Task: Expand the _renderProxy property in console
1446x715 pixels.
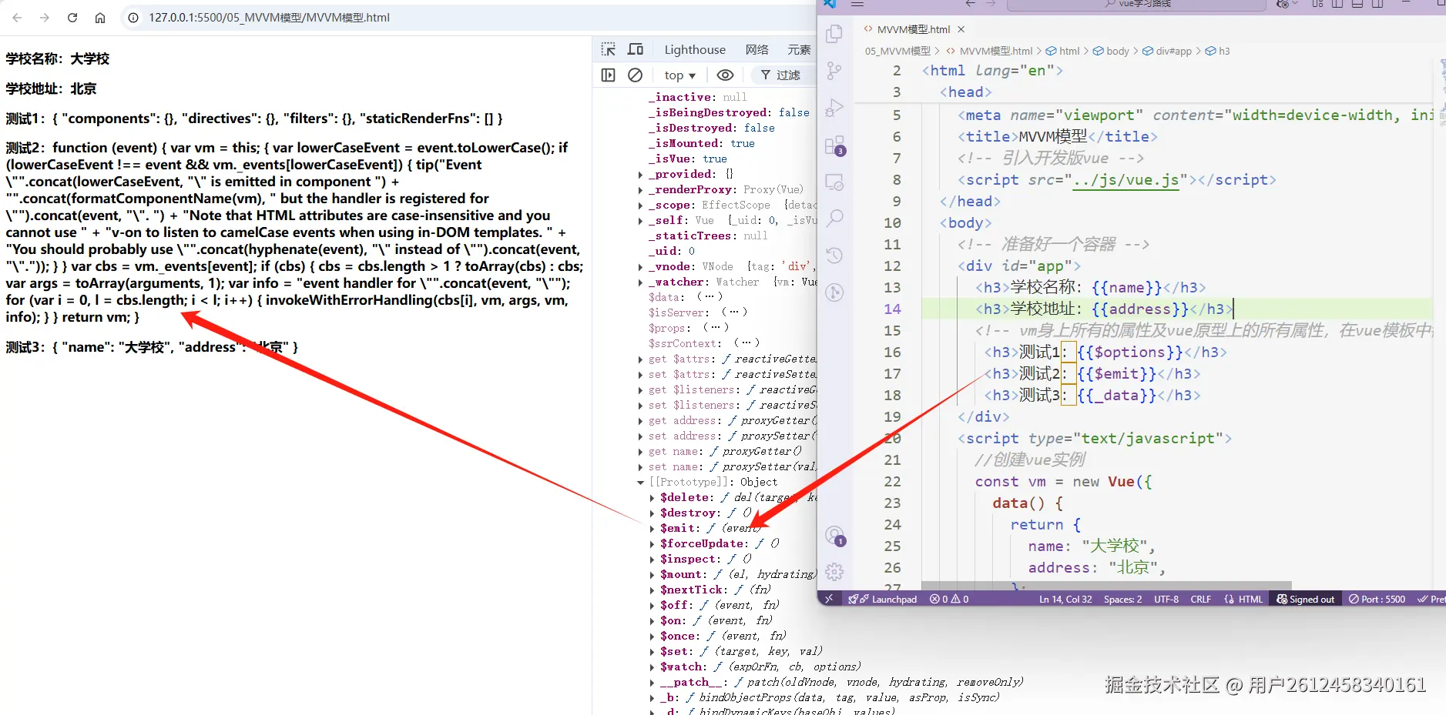Action: click(x=641, y=190)
